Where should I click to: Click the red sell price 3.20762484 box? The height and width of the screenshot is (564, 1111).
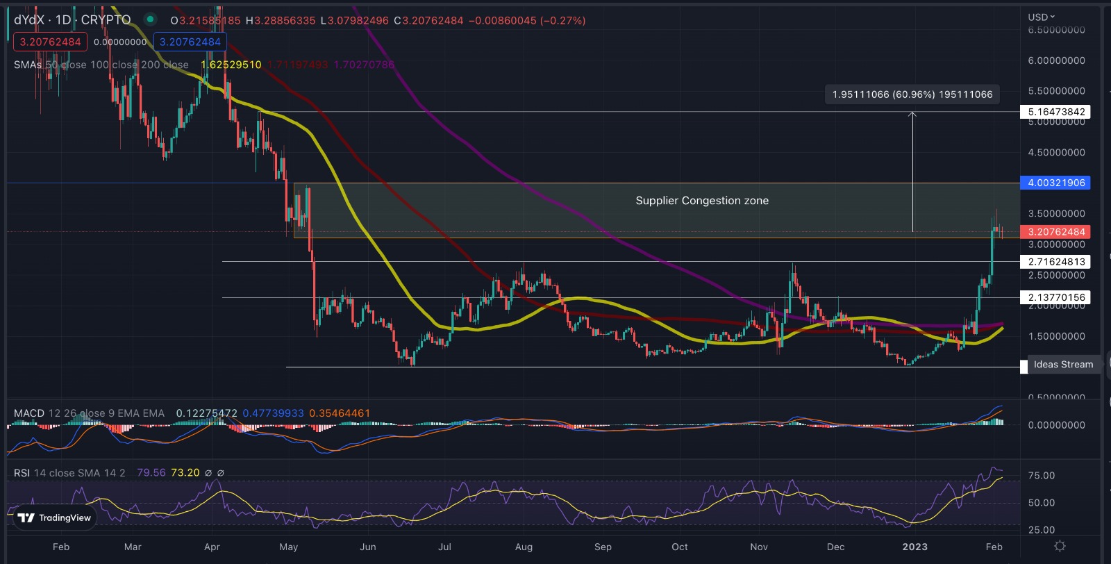pos(50,42)
